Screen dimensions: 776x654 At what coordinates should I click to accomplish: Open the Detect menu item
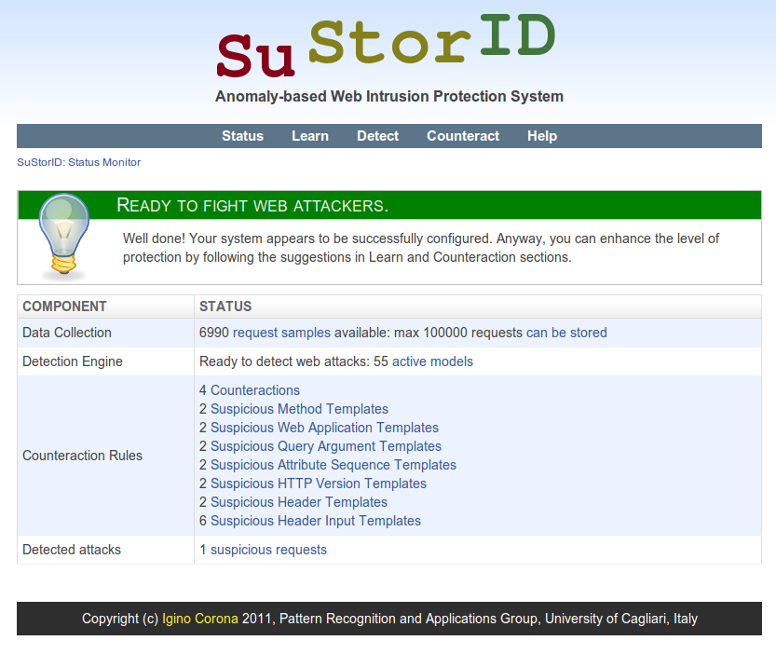(377, 136)
